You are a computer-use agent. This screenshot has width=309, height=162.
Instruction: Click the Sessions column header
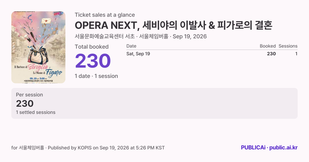(x=288, y=46)
